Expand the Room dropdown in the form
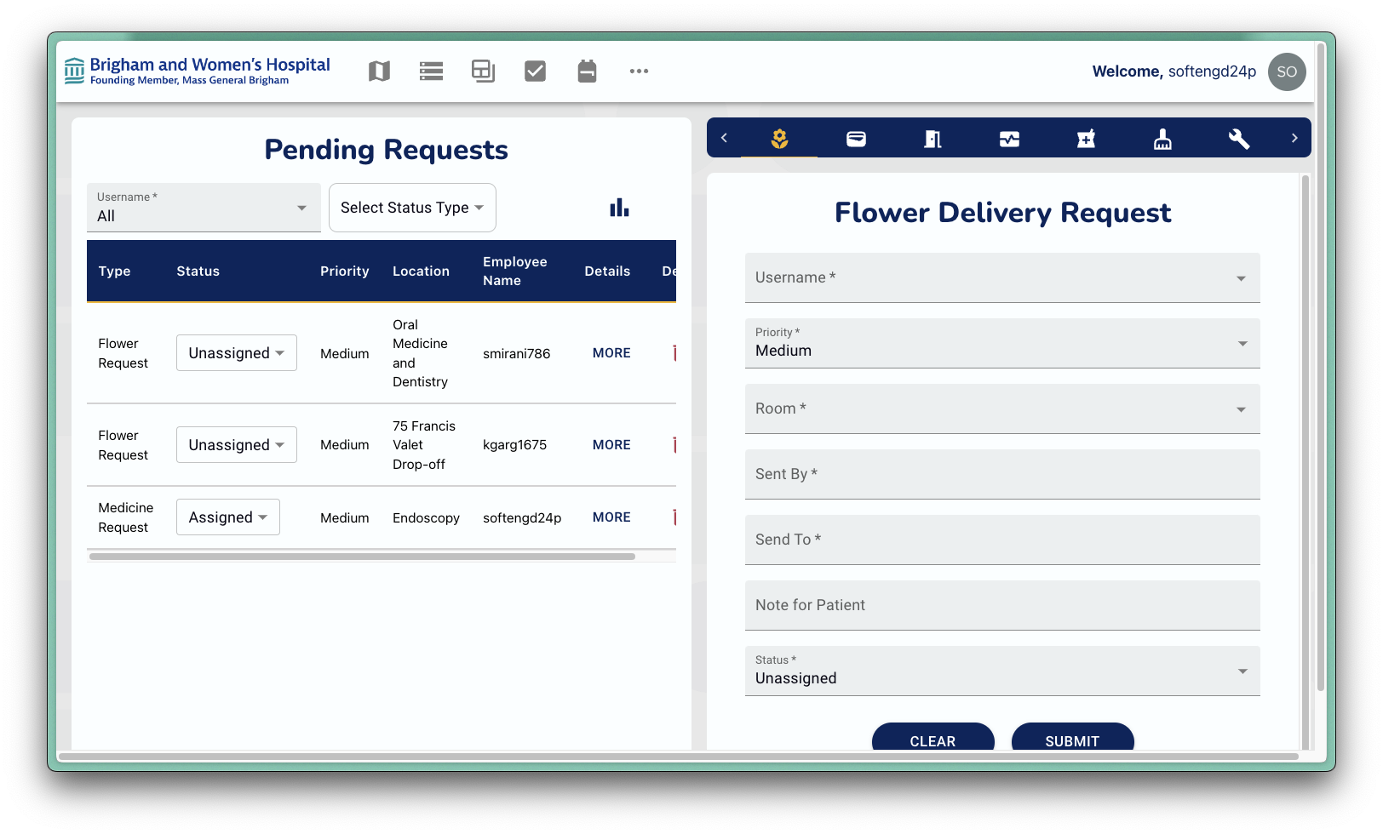1383x834 pixels. [1001, 408]
